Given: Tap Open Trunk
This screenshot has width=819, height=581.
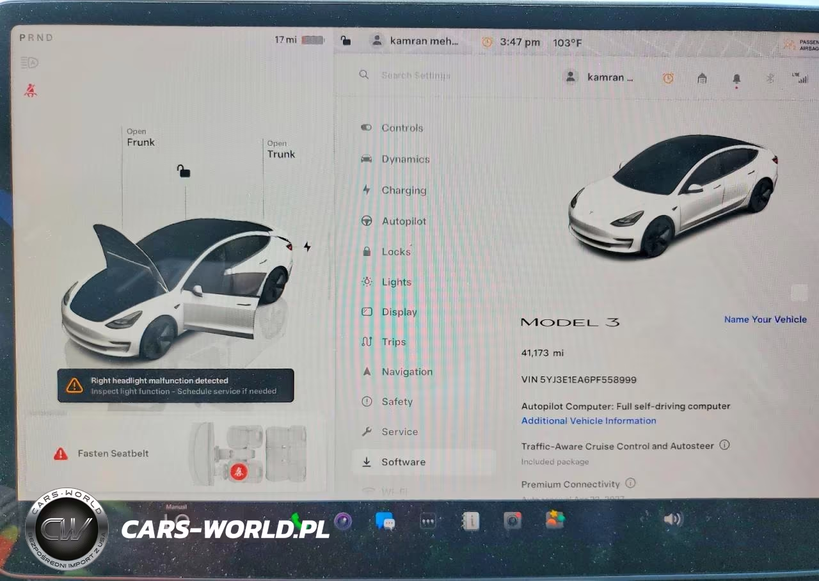Looking at the screenshot, I should pos(282,149).
